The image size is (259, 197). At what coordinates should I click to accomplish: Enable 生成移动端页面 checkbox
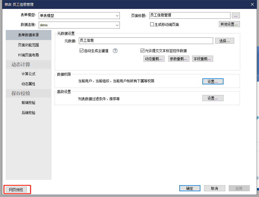tap(152, 24)
